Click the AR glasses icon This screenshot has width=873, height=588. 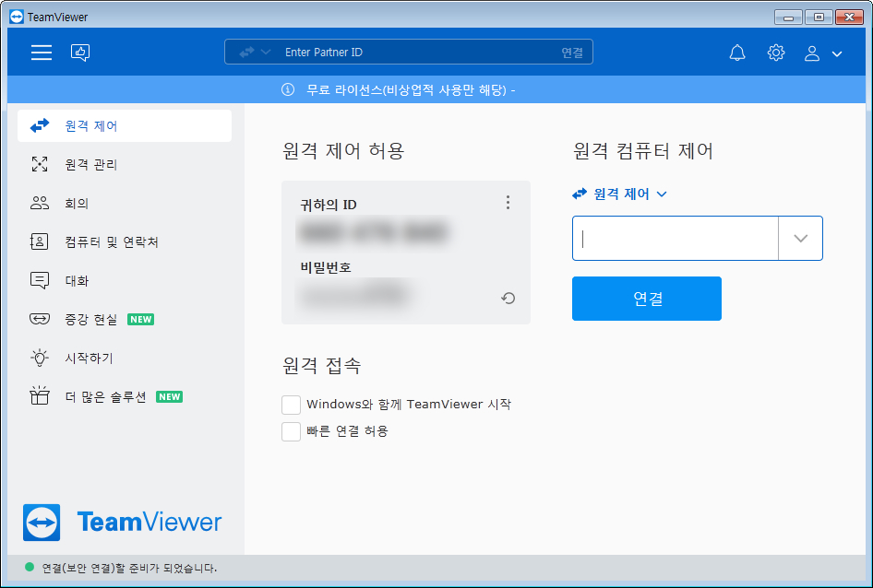click(40, 319)
